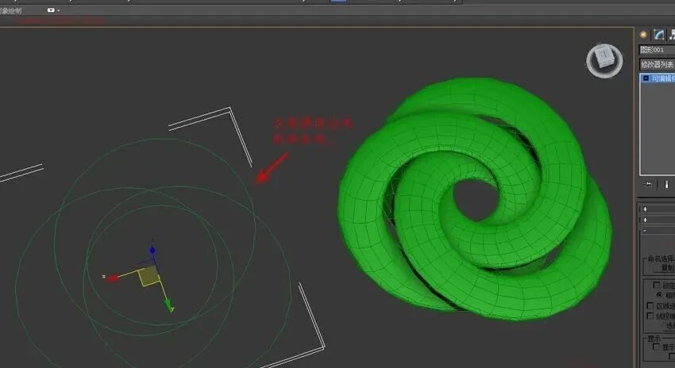This screenshot has width=675, height=368.
Task: Click the yellow XY plane gizmo square
Action: coord(149,276)
